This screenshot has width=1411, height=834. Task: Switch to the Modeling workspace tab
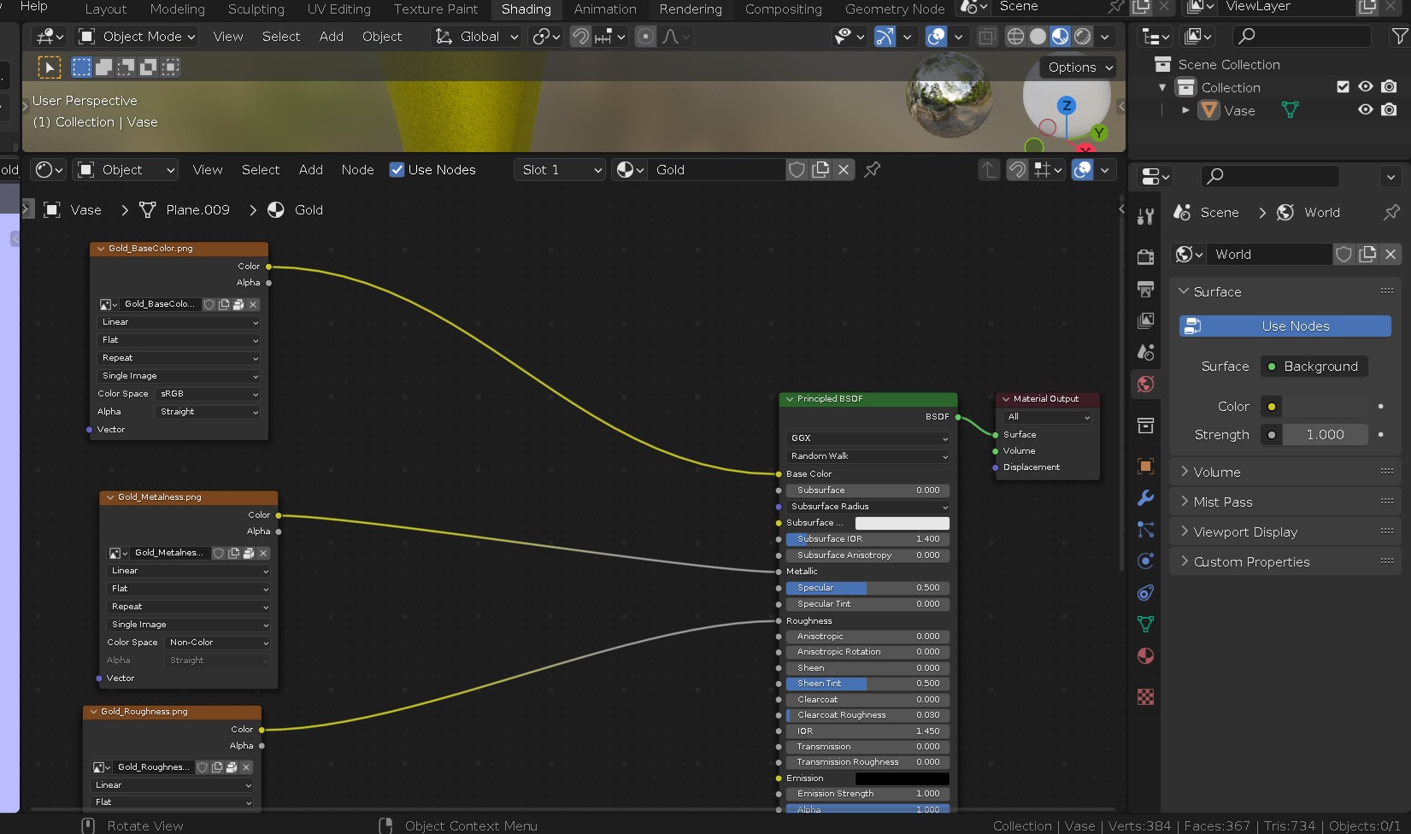click(178, 9)
